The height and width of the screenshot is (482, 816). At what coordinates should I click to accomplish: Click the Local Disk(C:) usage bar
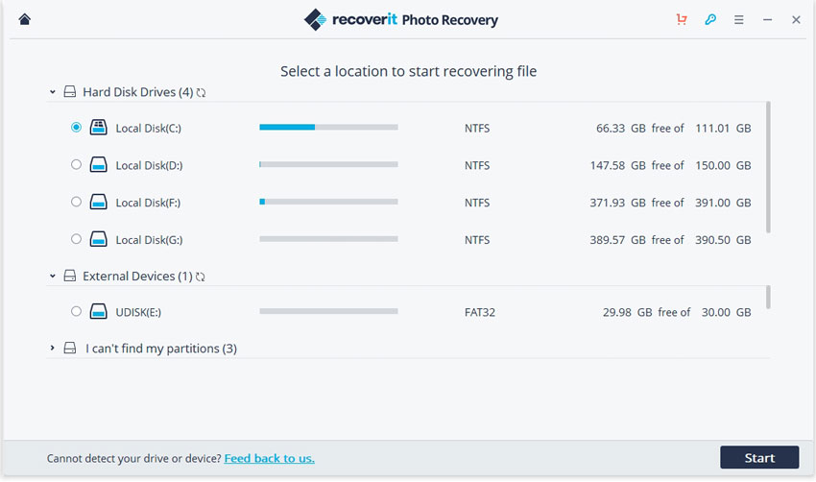pyautogui.click(x=328, y=127)
